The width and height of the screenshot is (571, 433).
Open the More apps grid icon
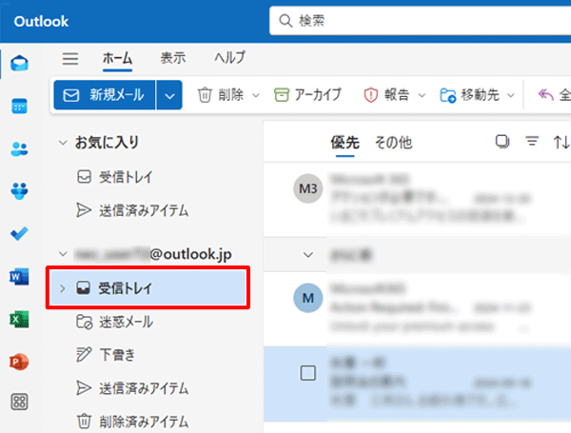19,402
